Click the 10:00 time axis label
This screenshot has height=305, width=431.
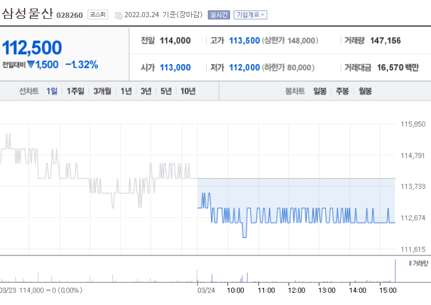point(236,290)
